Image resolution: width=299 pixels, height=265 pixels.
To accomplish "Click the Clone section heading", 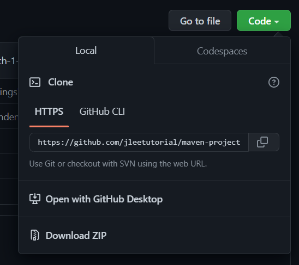I will point(61,82).
